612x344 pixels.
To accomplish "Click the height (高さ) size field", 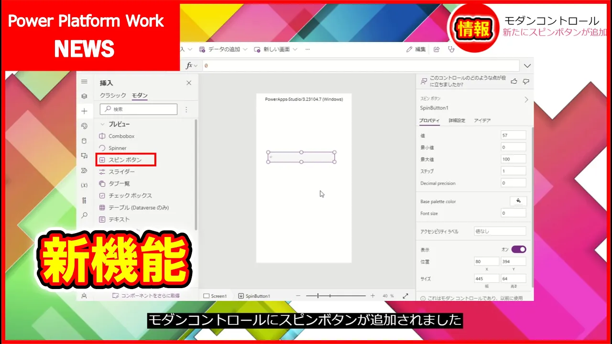I will tap(514, 279).
